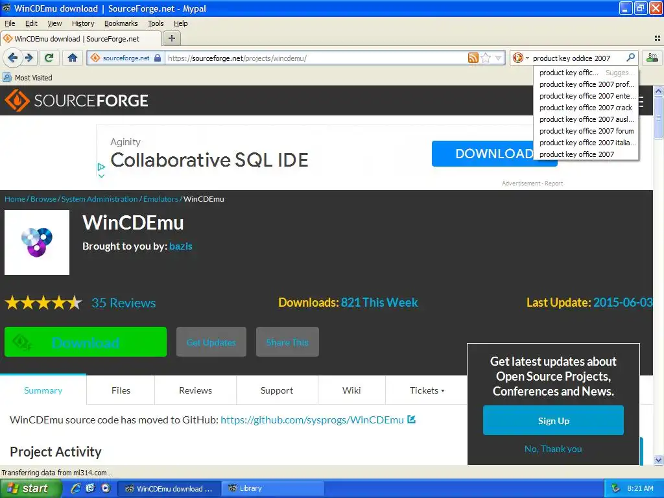The height and width of the screenshot is (498, 664).
Task: Bookmark page with the star icon
Action: pos(486,58)
